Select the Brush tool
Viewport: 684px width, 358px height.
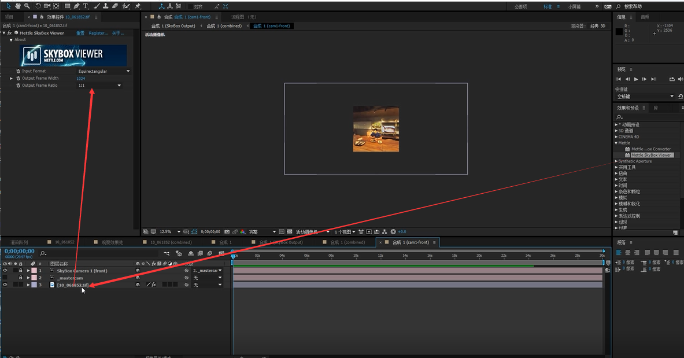pyautogui.click(x=97, y=6)
